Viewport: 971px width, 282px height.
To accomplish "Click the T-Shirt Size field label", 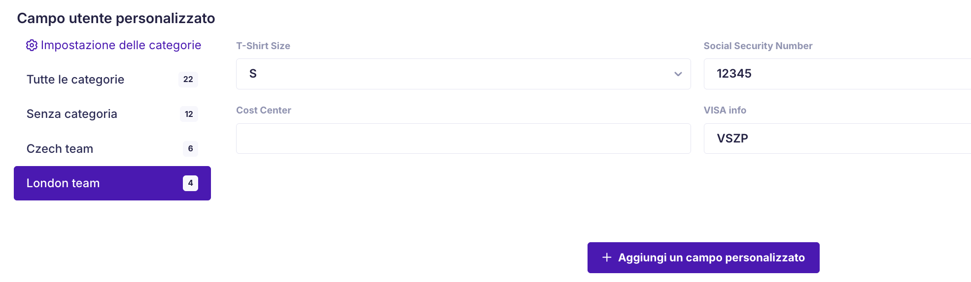I will [263, 46].
